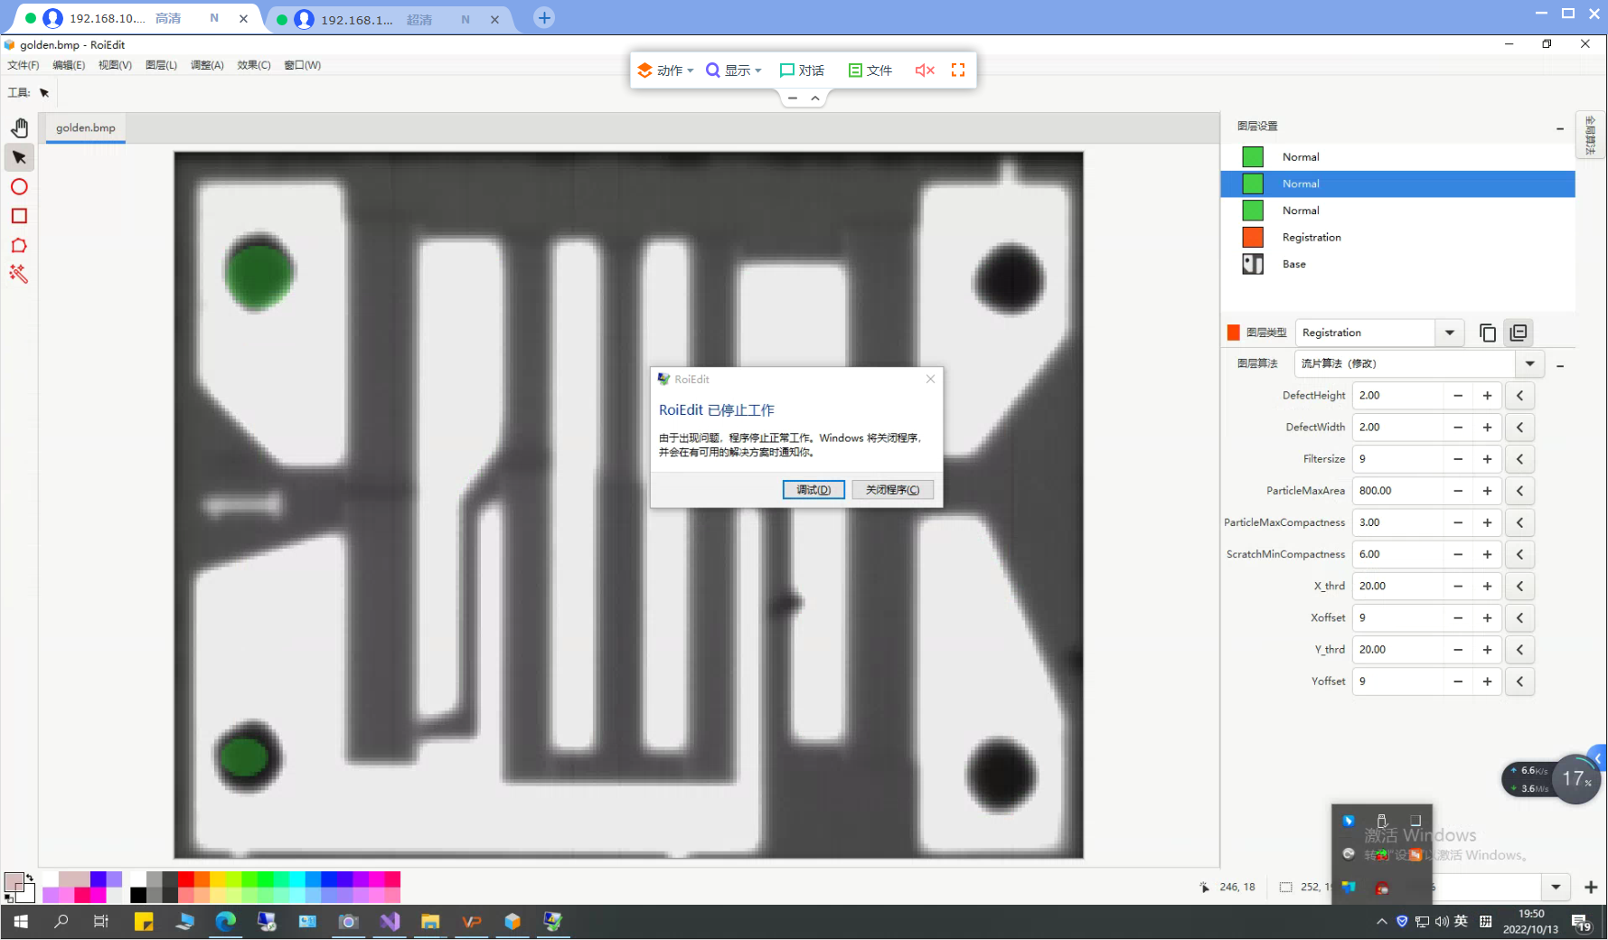Image resolution: width=1608 pixels, height=940 pixels.
Task: Open the 动作 dropdown in remote toolbar
Action: click(666, 70)
